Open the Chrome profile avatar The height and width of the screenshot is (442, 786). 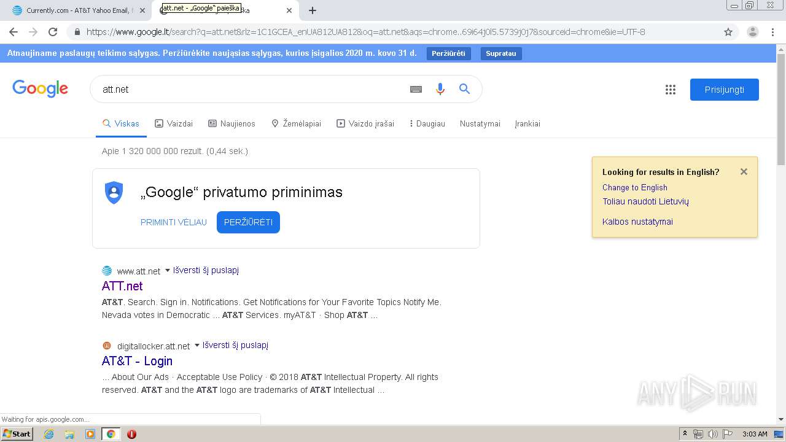(x=752, y=32)
